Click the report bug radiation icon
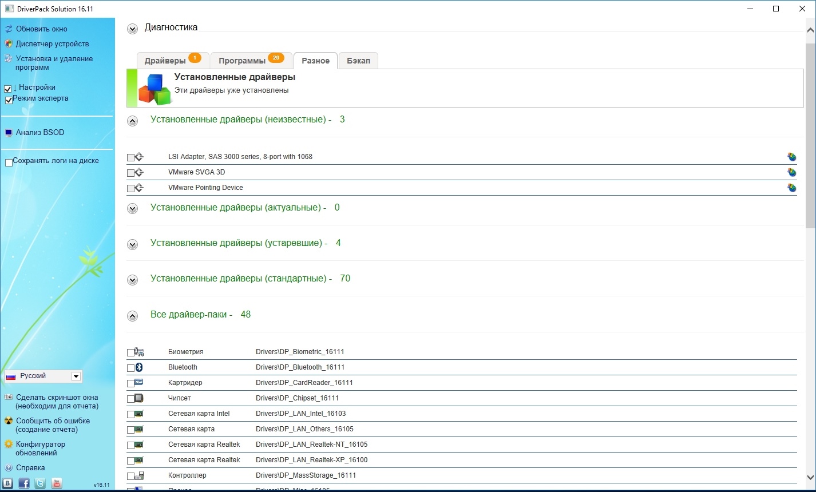The image size is (816, 492). (x=9, y=420)
